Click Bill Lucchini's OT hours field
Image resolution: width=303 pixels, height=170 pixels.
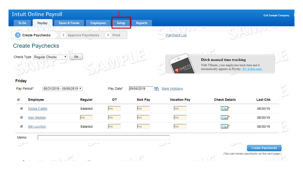tap(114, 126)
